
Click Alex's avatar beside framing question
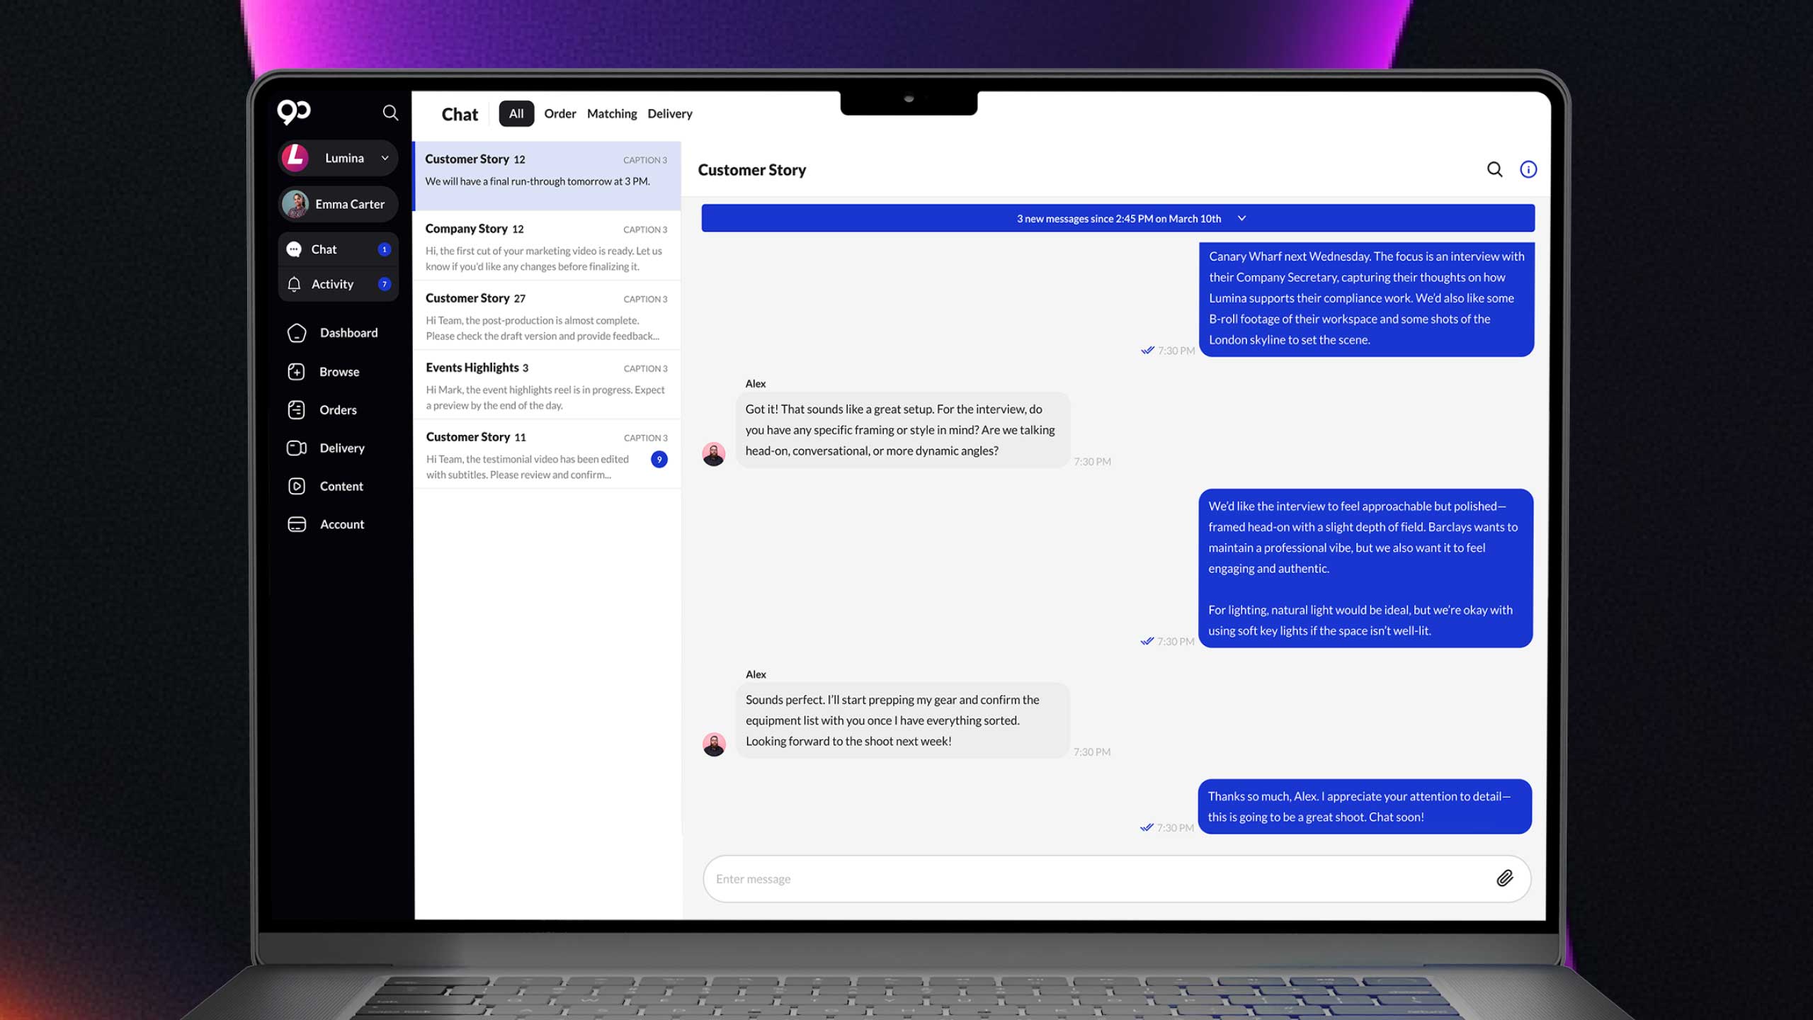point(713,454)
